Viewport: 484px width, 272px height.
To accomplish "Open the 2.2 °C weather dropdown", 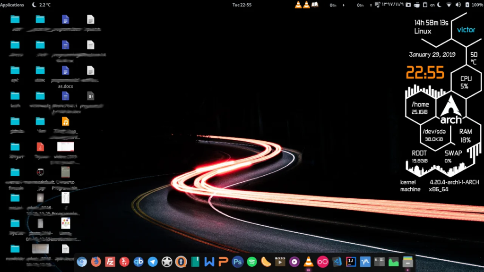I will click(x=42, y=5).
